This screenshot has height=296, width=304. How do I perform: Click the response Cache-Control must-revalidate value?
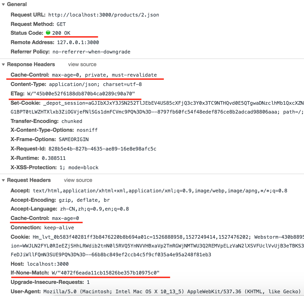pyautogui.click(x=104, y=75)
